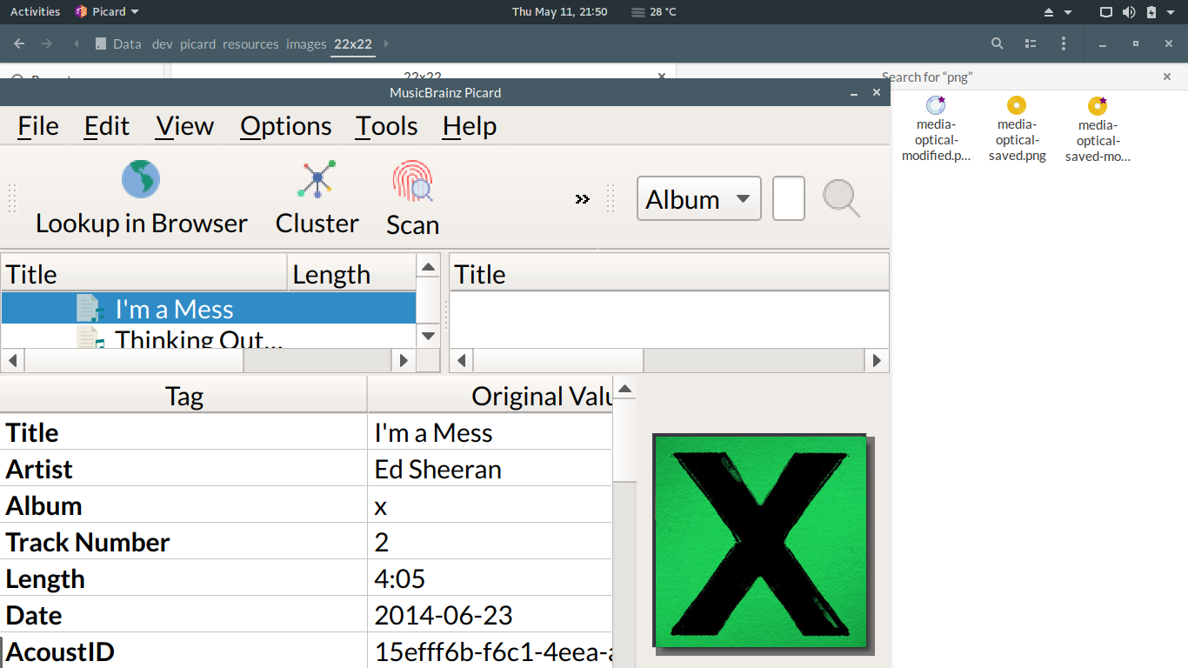Click the right pane scroll-right arrow
The height and width of the screenshot is (668, 1188).
[x=877, y=360]
